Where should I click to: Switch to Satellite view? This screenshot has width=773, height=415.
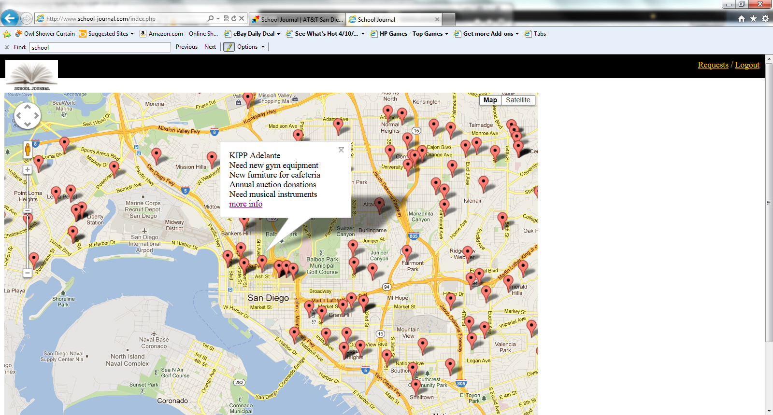(x=518, y=100)
